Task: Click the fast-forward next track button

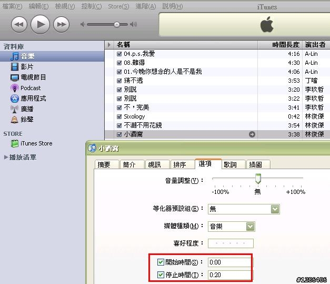Action: 61,24
